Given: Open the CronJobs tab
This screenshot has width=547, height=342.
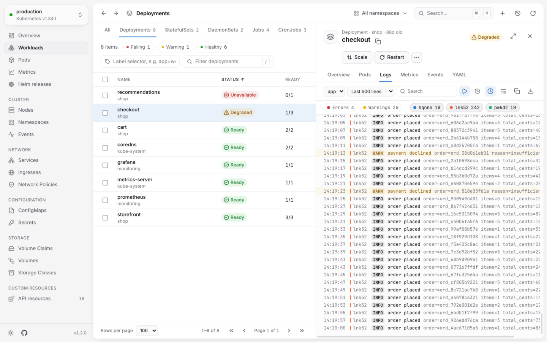Looking at the screenshot, I should (x=292, y=30).
